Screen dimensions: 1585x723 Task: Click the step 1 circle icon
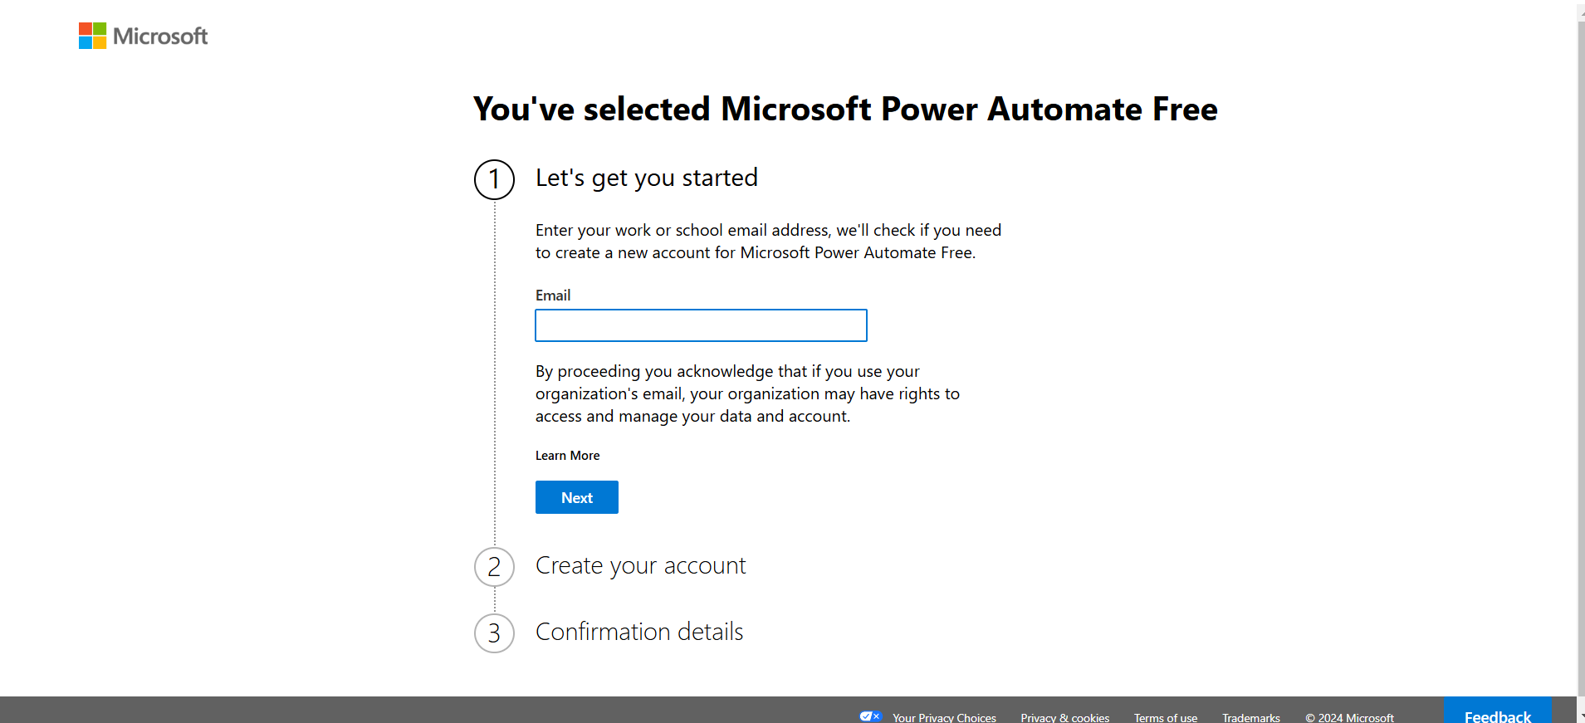point(494,179)
